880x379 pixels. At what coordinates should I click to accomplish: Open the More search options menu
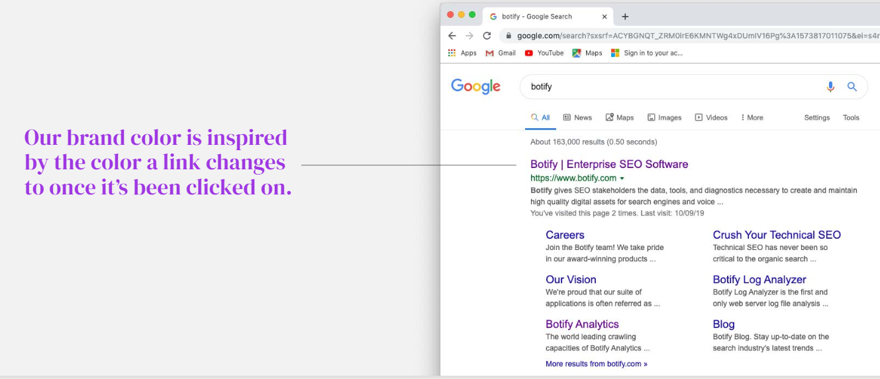point(752,118)
